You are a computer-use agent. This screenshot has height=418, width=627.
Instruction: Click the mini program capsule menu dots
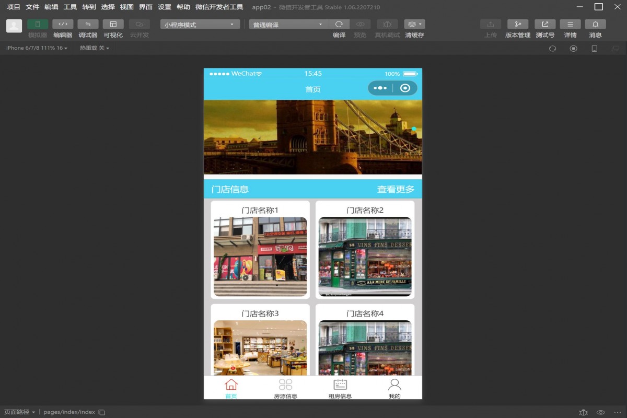pyautogui.click(x=380, y=88)
